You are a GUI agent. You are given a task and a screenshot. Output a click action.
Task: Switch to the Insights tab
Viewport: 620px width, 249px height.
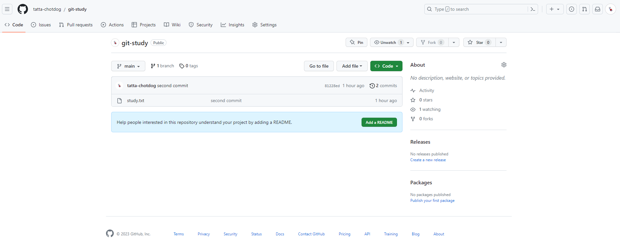232,25
